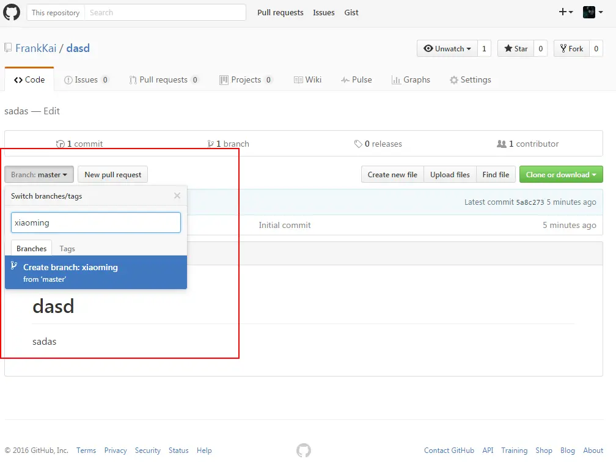Open Terms footer link
This screenshot has width=616, height=467.
coord(86,450)
